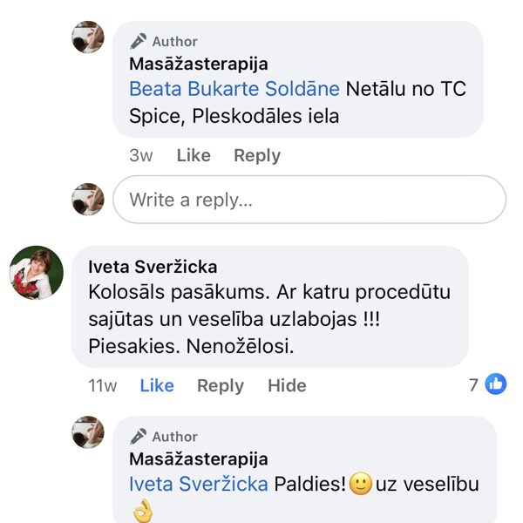Like the 3w-old Masāžasterapija comment

pos(194,155)
